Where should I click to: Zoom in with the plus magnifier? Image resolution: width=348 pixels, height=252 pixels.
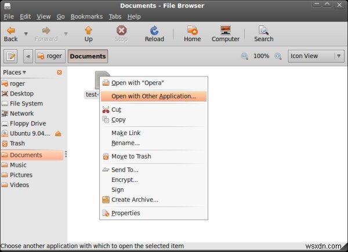click(278, 56)
